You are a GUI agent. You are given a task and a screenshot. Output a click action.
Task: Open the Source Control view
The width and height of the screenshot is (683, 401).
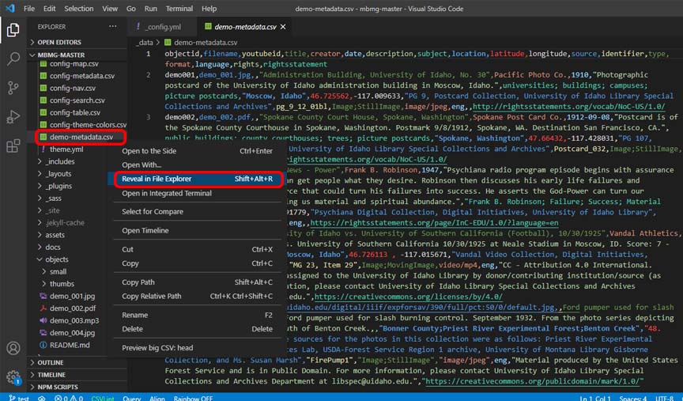(x=13, y=87)
